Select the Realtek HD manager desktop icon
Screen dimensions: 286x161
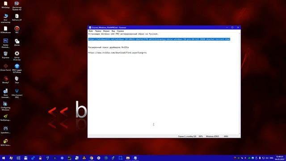(x=17, y=6)
